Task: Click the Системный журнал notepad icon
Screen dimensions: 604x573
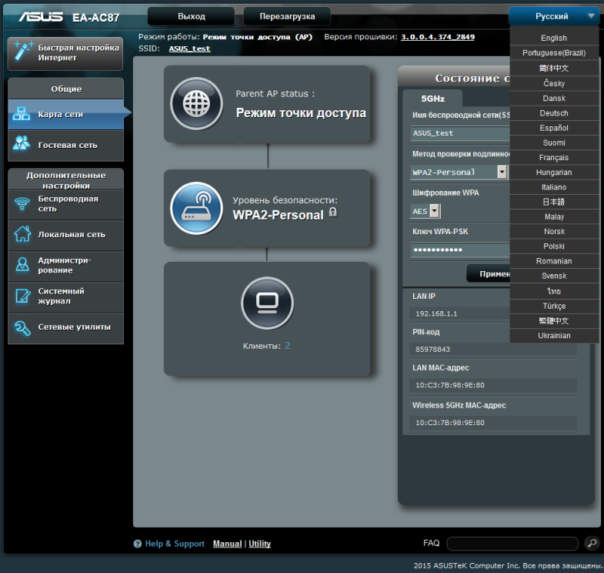Action: 22,297
